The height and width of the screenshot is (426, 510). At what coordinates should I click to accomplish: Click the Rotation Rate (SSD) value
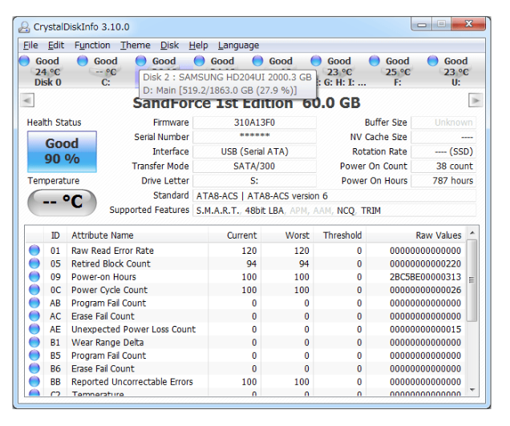coord(443,151)
